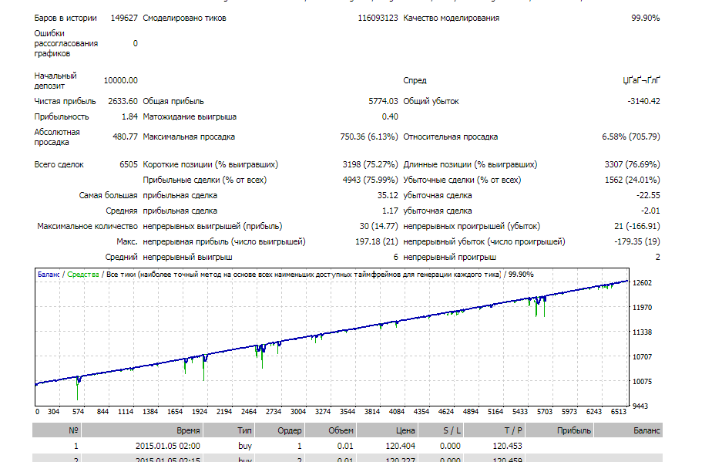Select maximal consecutive profit value 197.18 (21)
The width and height of the screenshot is (722, 462).
[377, 241]
